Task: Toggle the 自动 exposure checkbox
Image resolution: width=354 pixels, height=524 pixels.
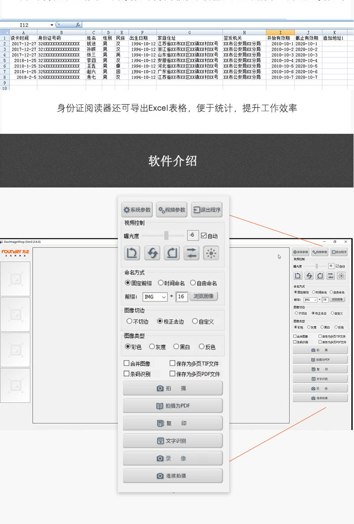Action: click(x=204, y=236)
